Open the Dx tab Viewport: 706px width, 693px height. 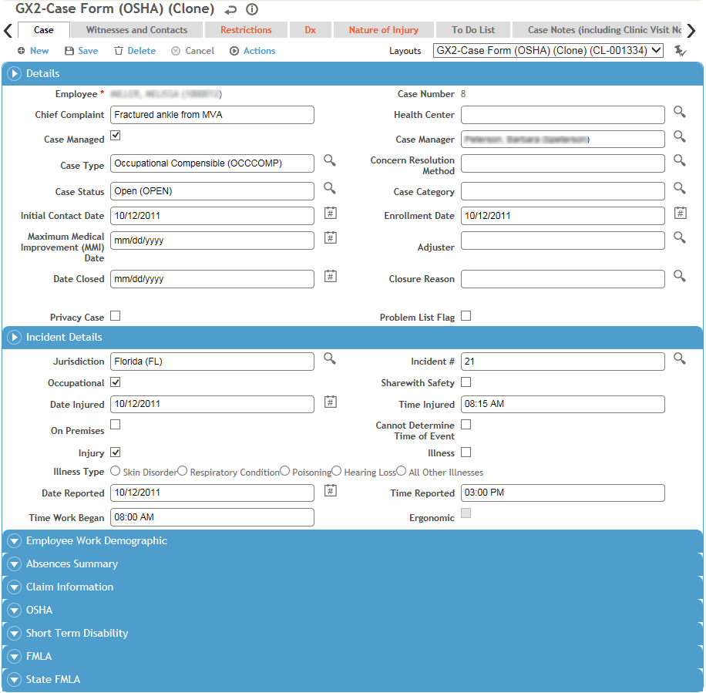click(311, 30)
